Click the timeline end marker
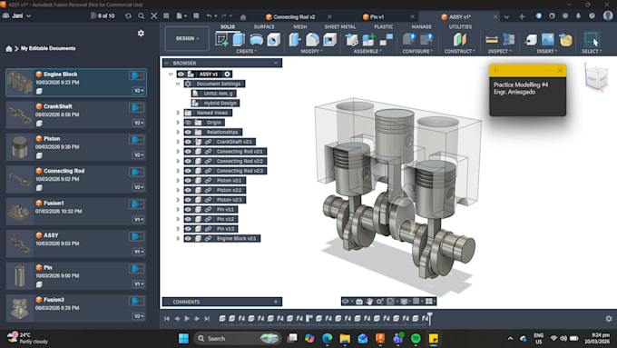The image size is (617, 348). (430, 318)
